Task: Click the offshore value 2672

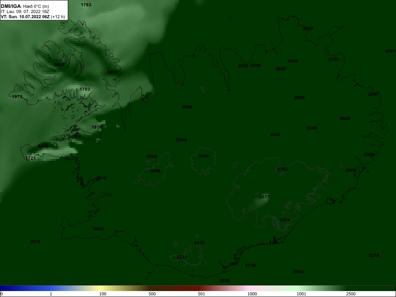Action: [35, 242]
